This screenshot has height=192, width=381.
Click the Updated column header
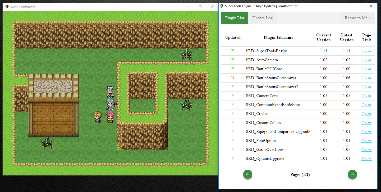(x=233, y=37)
